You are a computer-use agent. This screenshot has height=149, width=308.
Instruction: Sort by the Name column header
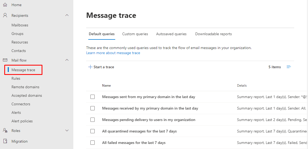pyautogui.click(x=106, y=86)
